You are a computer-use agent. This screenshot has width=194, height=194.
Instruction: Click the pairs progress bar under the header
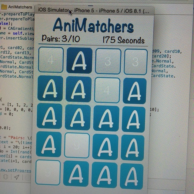pyautogui.click(x=93, y=45)
